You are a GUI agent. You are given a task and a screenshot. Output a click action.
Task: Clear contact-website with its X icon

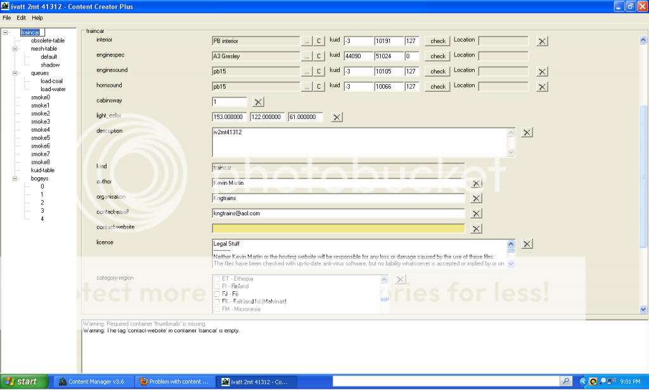(x=477, y=229)
